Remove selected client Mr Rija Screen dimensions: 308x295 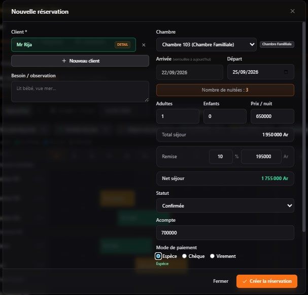144,45
